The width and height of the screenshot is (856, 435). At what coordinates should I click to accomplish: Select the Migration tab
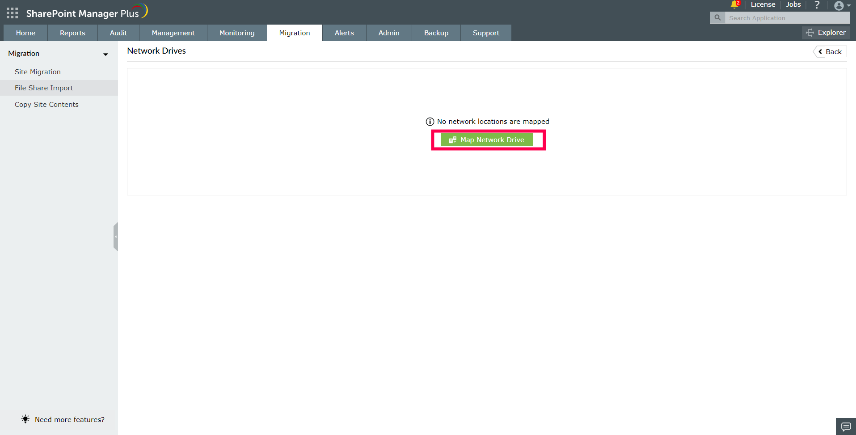click(295, 33)
